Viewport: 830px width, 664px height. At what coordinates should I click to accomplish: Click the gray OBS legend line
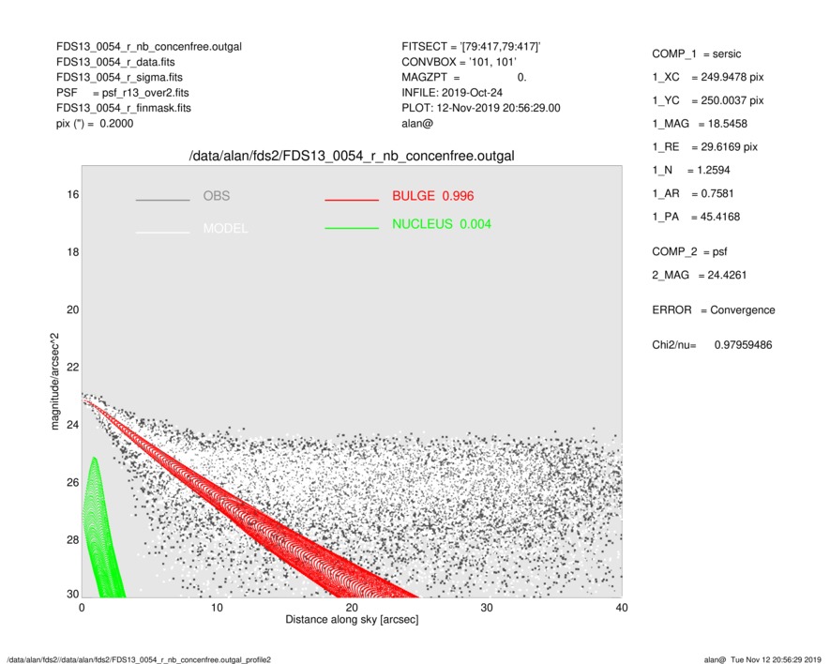click(x=162, y=201)
